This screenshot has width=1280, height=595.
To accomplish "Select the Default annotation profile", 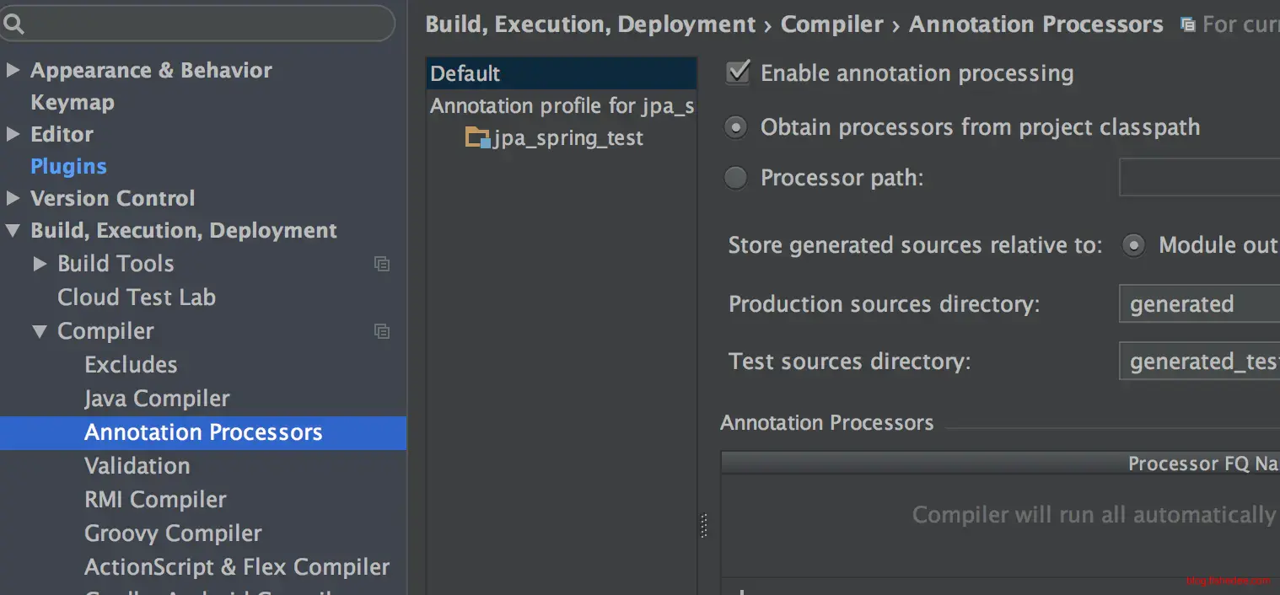I will 465,73.
